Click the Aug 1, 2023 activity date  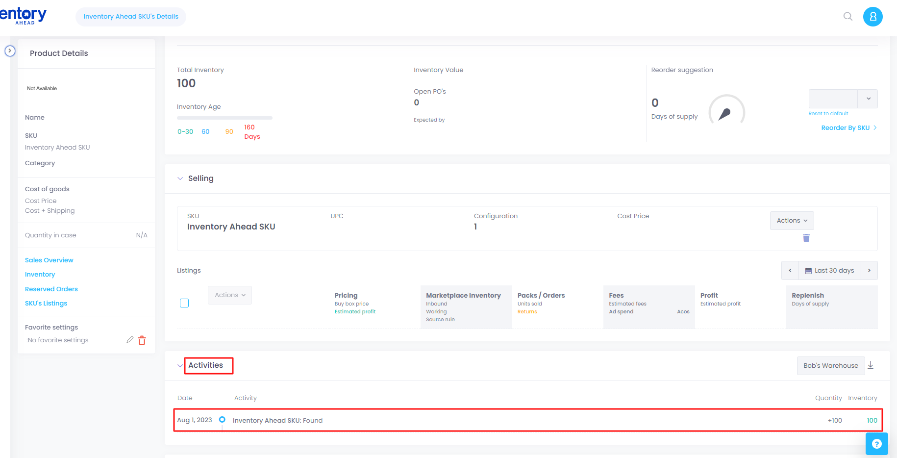click(x=195, y=420)
